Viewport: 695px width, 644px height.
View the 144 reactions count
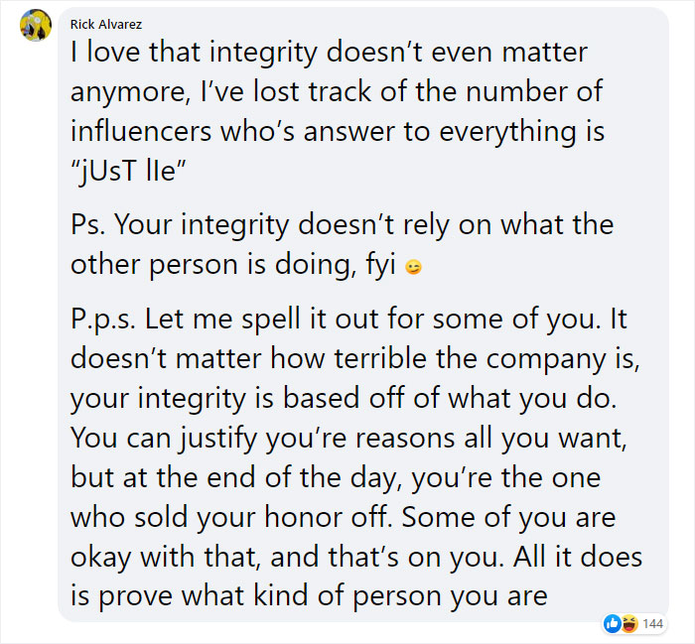(652, 623)
